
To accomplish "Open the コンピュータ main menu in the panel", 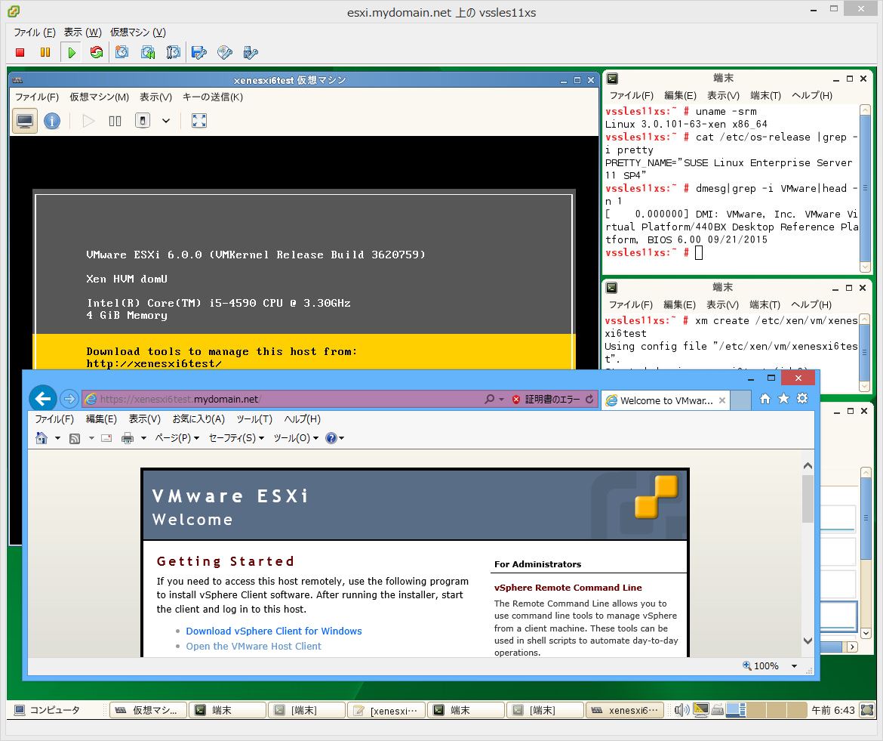I will 48,710.
